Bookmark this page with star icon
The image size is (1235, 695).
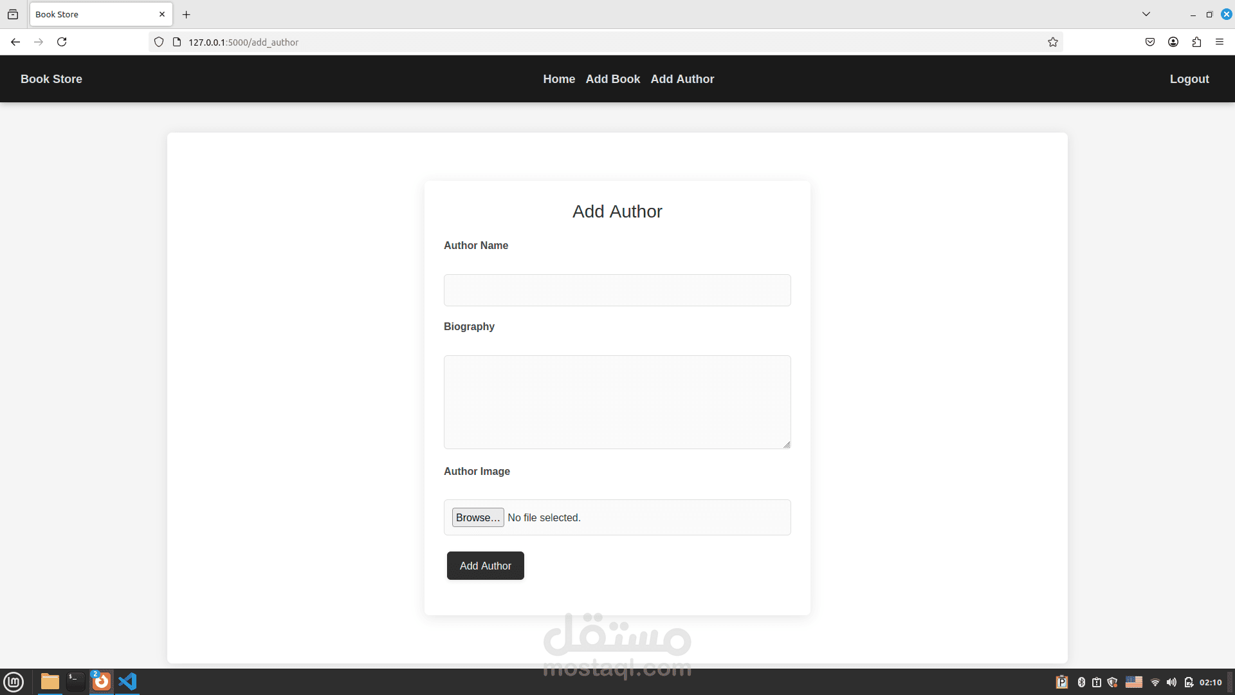click(1052, 42)
